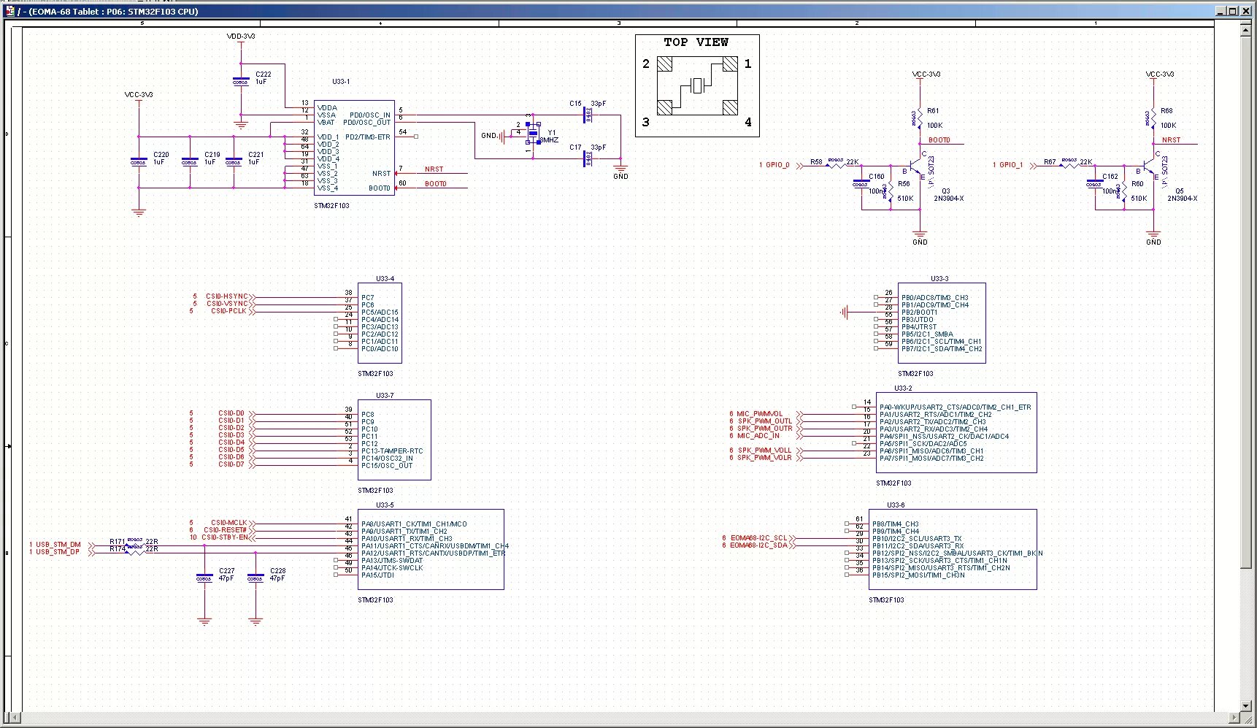The height and width of the screenshot is (728, 1257).
Task: Click the R60 510K resistor
Action: (1124, 192)
